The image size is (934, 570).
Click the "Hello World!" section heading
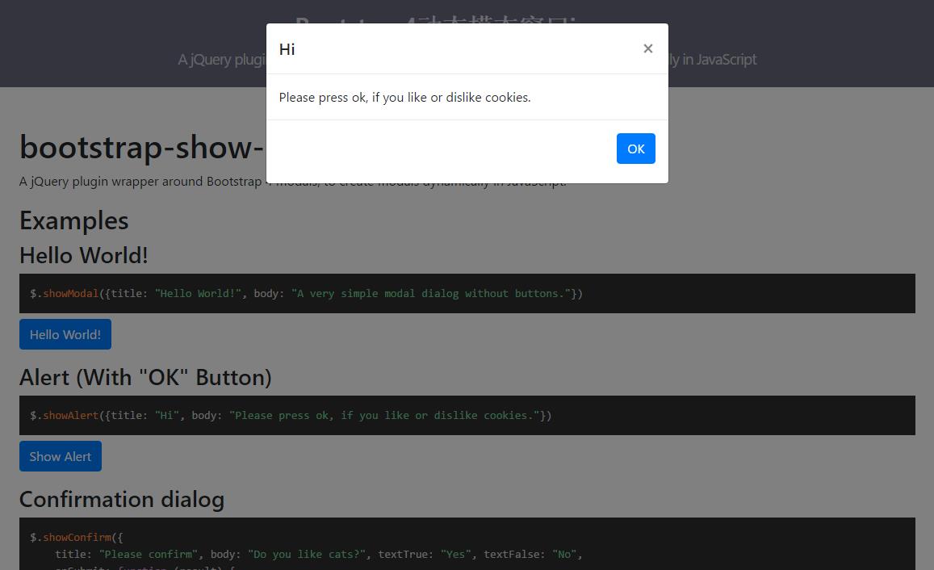[83, 255]
